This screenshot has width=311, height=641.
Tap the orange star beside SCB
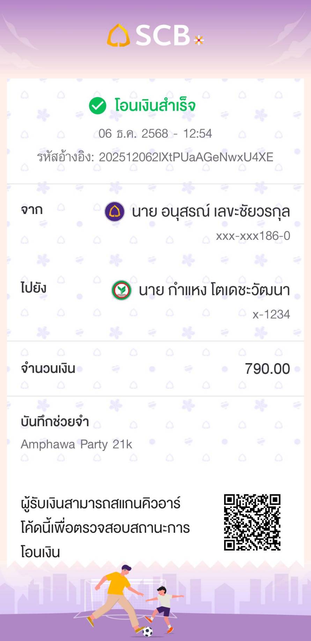199,40
